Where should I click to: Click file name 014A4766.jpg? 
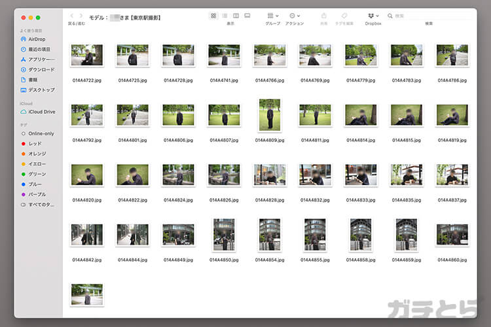(270, 80)
